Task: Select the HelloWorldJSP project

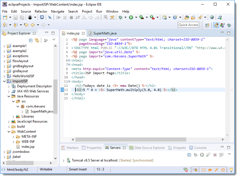Action: click(x=23, y=76)
